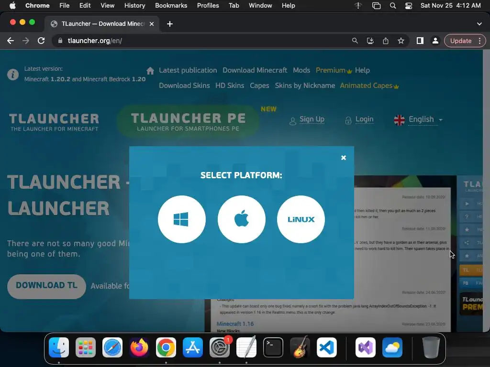
Task: Expand the tab search chevron
Action: coord(479,24)
